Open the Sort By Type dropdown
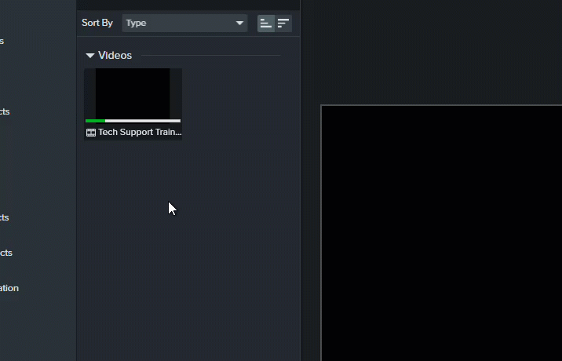This screenshot has width=562, height=361. [x=184, y=23]
